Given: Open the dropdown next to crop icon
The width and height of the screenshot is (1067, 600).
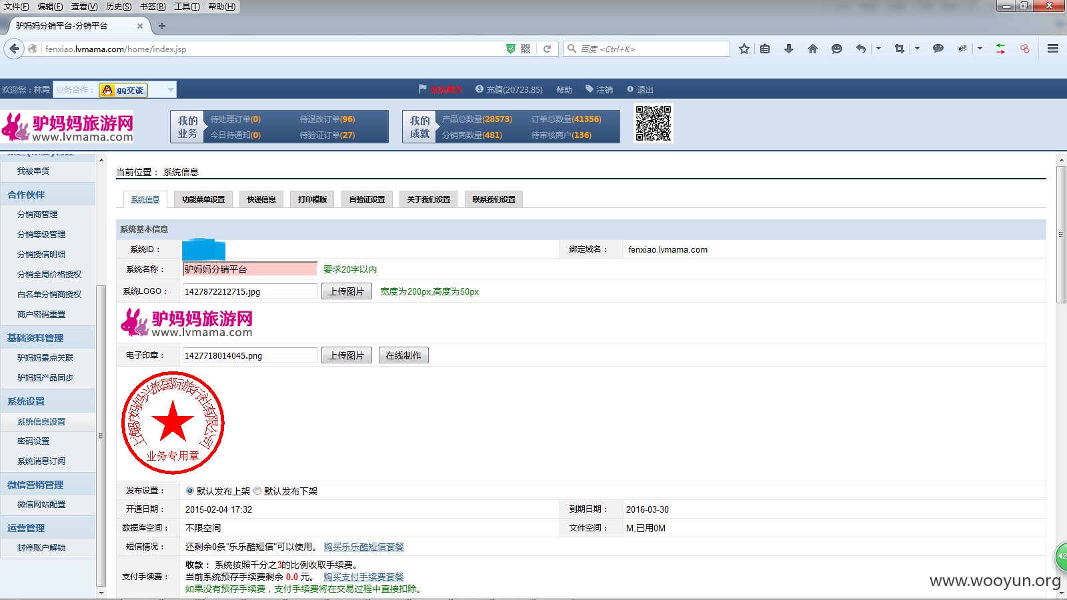Looking at the screenshot, I should (917, 49).
